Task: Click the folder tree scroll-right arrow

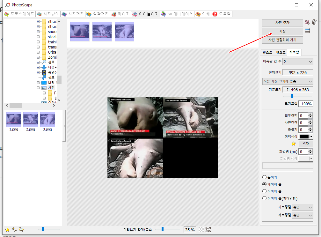Action: coord(54,106)
